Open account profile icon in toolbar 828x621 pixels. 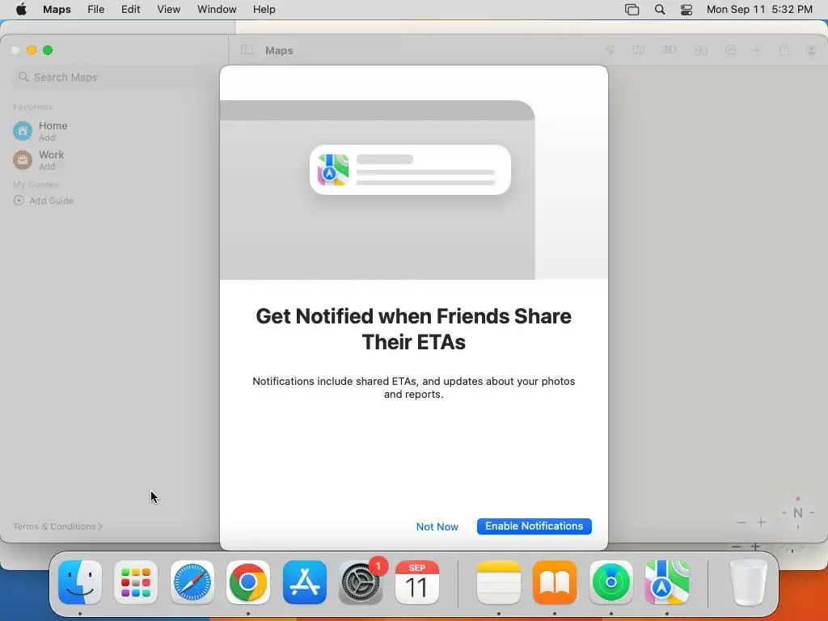point(812,50)
